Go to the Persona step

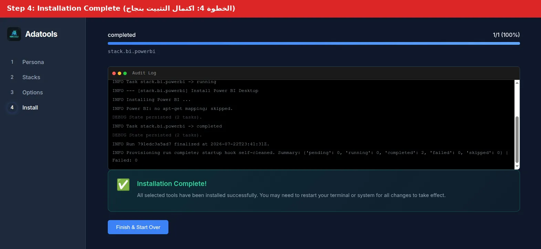33,62
